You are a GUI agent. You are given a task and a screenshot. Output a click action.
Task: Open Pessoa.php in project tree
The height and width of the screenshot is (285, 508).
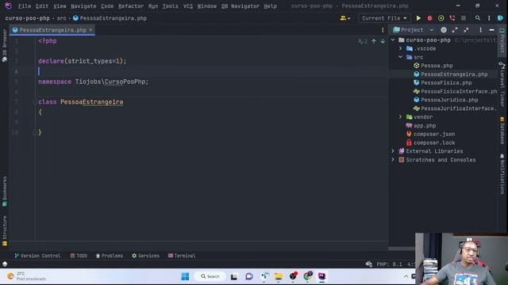pos(437,66)
